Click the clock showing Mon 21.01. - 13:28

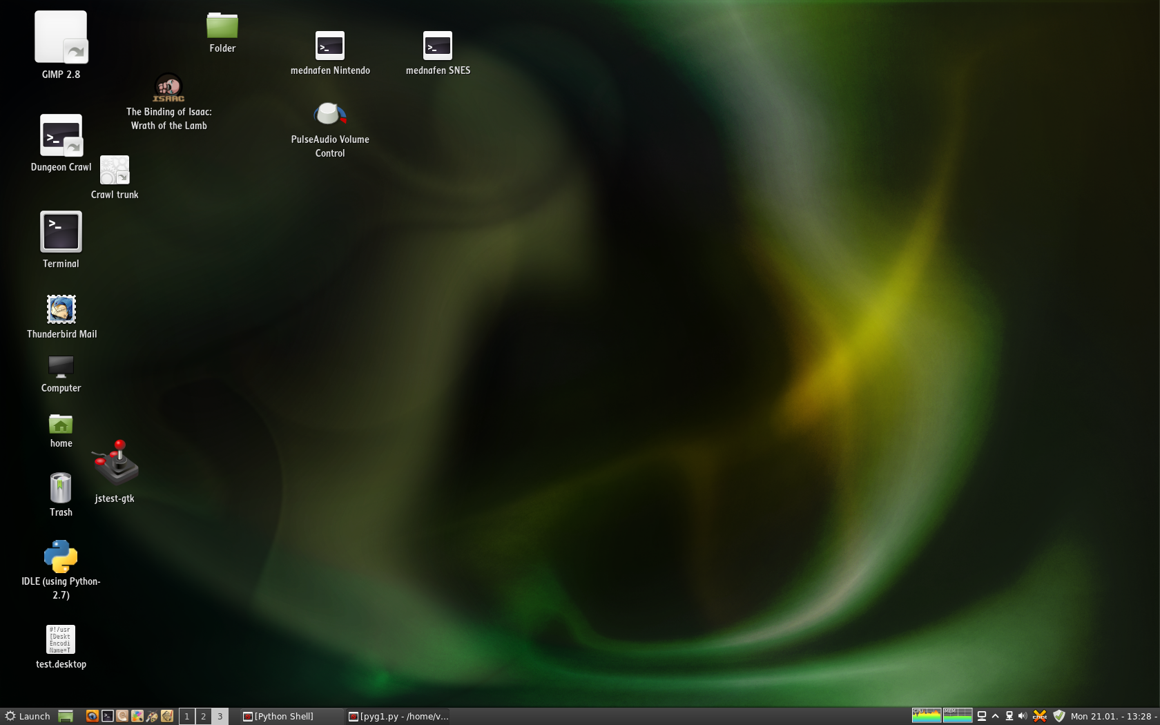pyautogui.click(x=1114, y=716)
